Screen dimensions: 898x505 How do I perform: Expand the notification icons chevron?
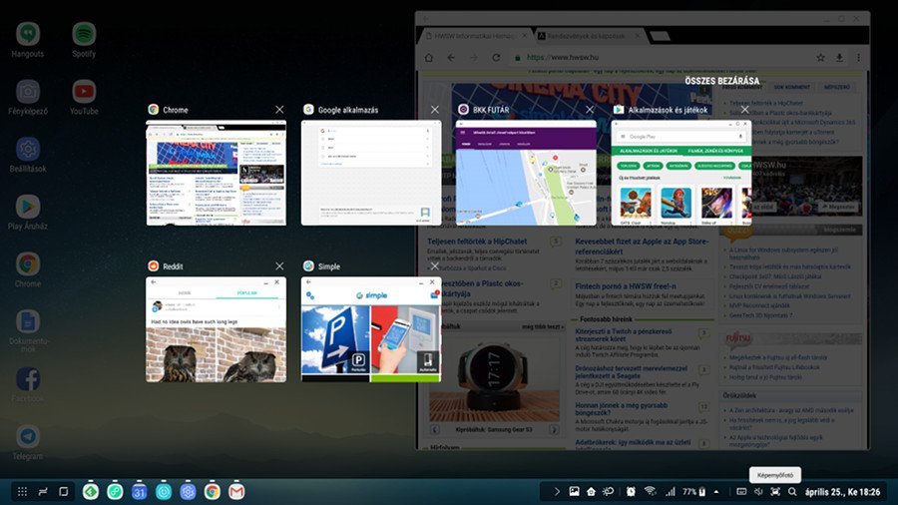click(557, 491)
